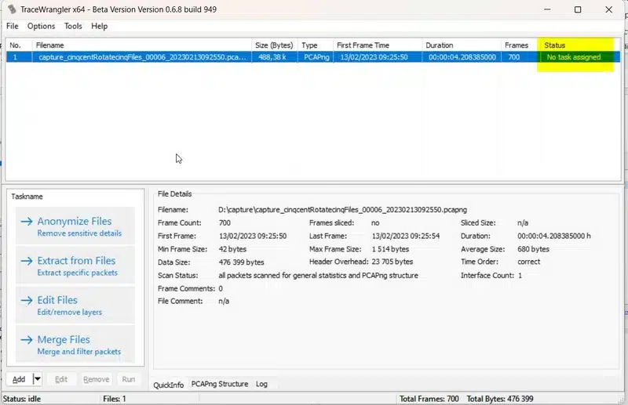Switch to the PCAPng Structure tab
This screenshot has height=405, width=628.
coord(220,384)
